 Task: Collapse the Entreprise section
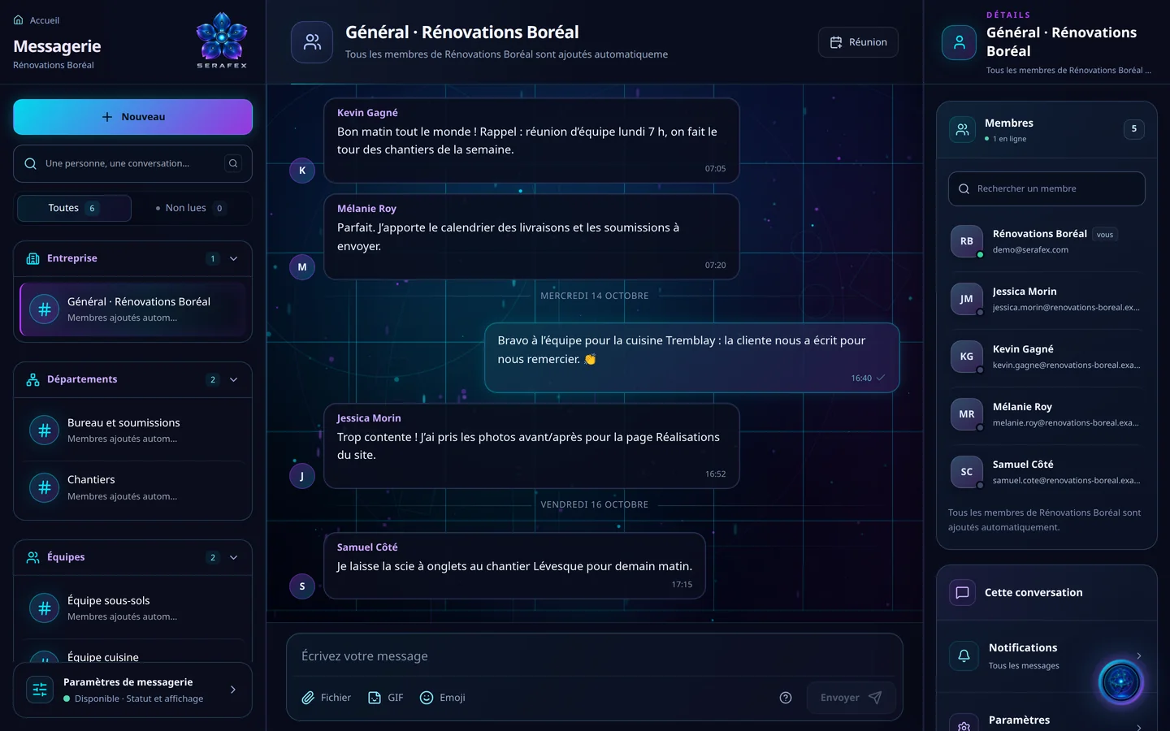233,258
